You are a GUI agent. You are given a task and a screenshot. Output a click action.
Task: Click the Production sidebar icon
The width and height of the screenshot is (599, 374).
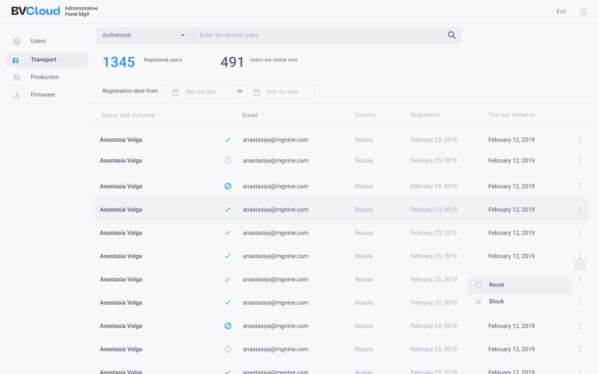pos(17,77)
